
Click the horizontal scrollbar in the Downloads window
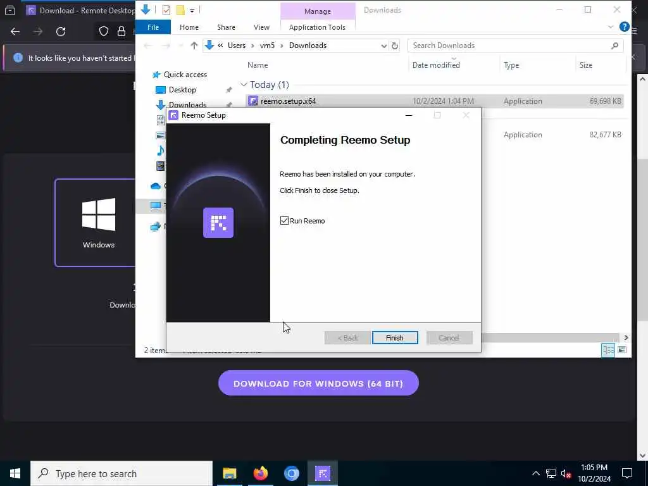550,338
